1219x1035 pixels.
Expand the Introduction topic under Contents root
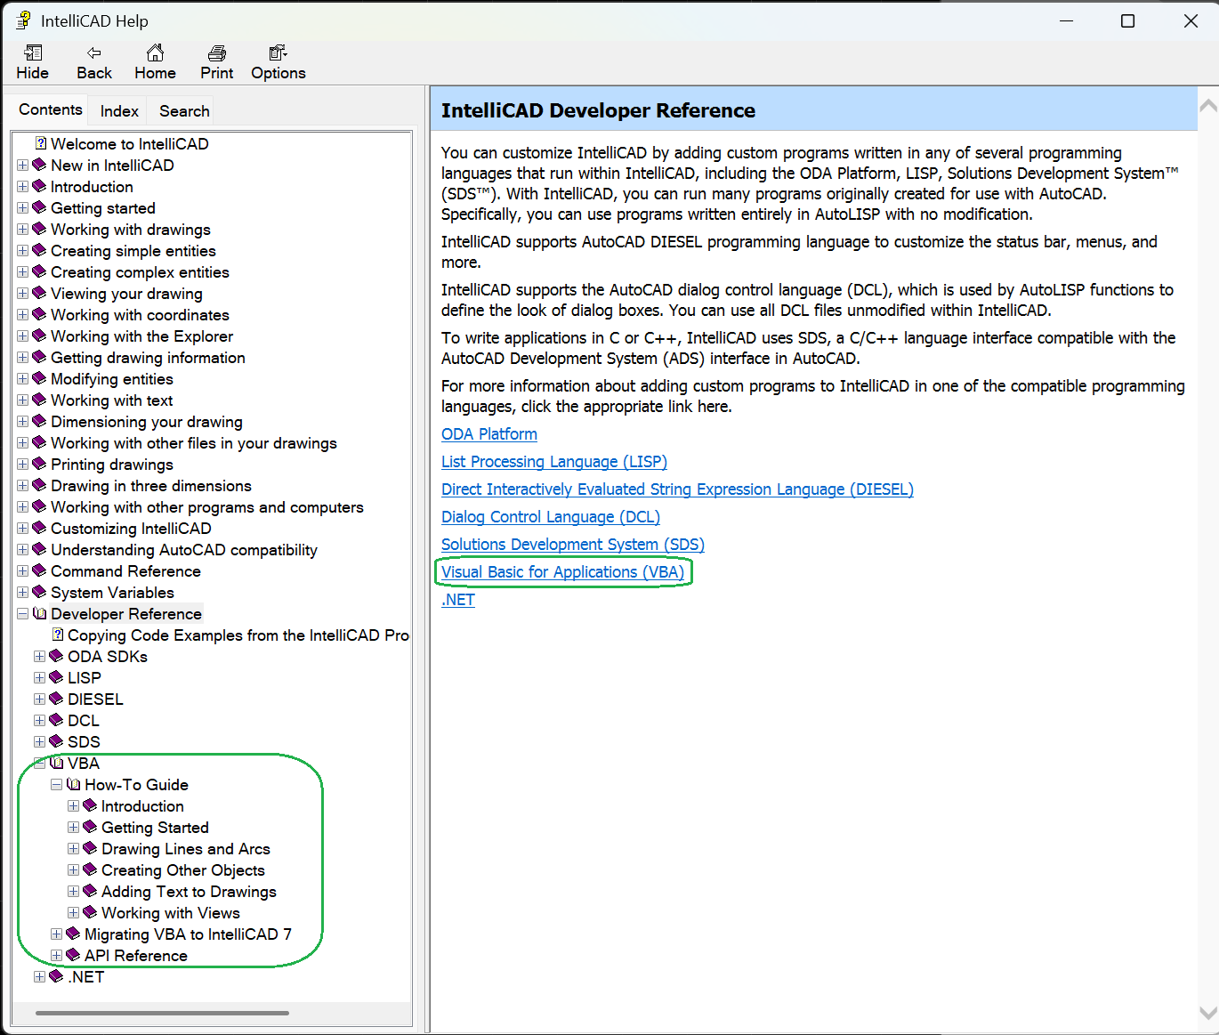click(x=23, y=187)
